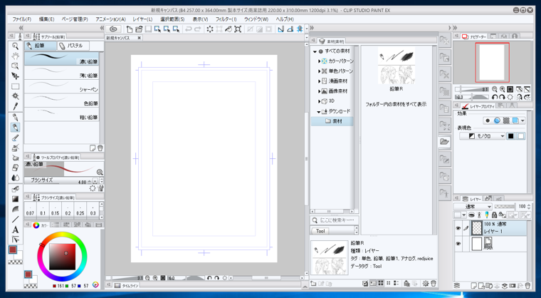
Task: Click the '鉛筆R' material thumbnail
Action: pos(396,66)
